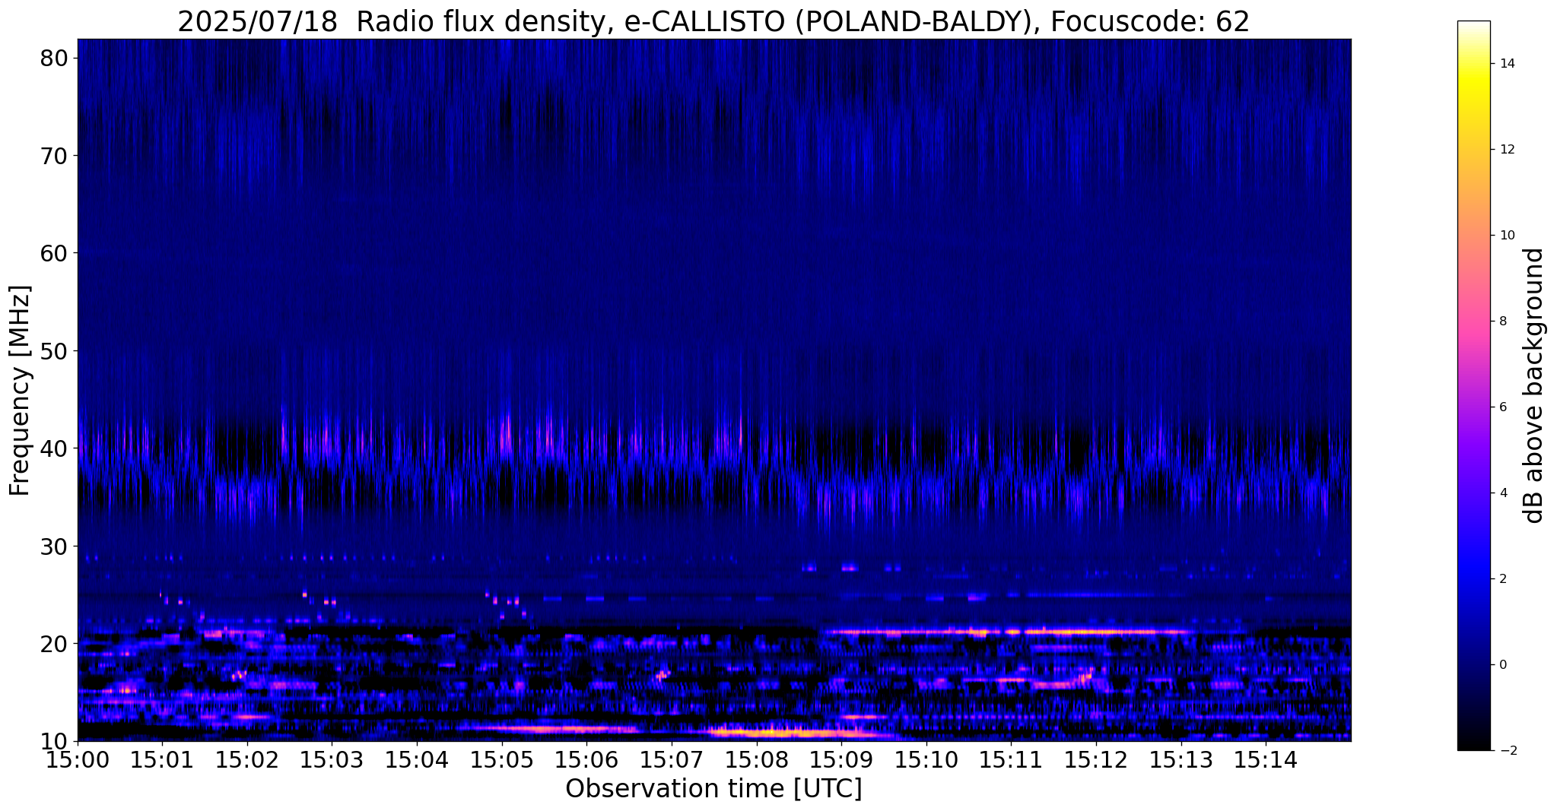Image resolution: width=1557 pixels, height=811 pixels.
Task: Click the 15:12 time tick label
Action: [x=1096, y=759]
